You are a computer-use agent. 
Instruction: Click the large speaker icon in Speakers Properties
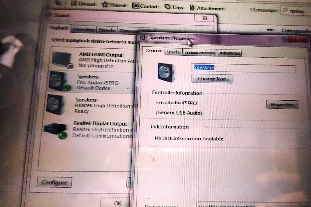coord(166,72)
